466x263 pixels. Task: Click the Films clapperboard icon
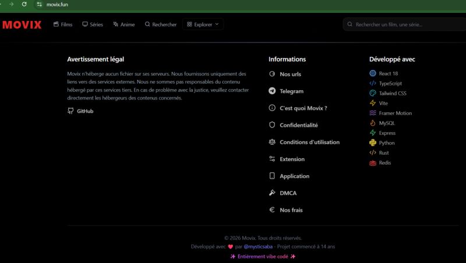(56, 24)
